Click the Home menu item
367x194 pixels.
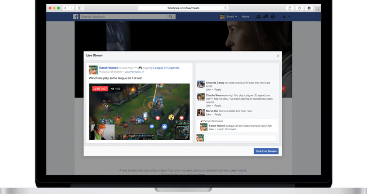(x=246, y=16)
